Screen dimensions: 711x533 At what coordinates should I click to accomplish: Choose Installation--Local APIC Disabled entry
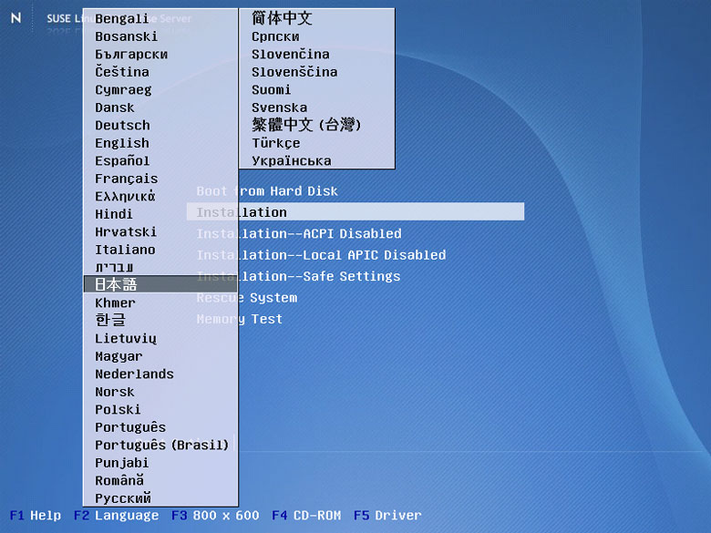(321, 255)
